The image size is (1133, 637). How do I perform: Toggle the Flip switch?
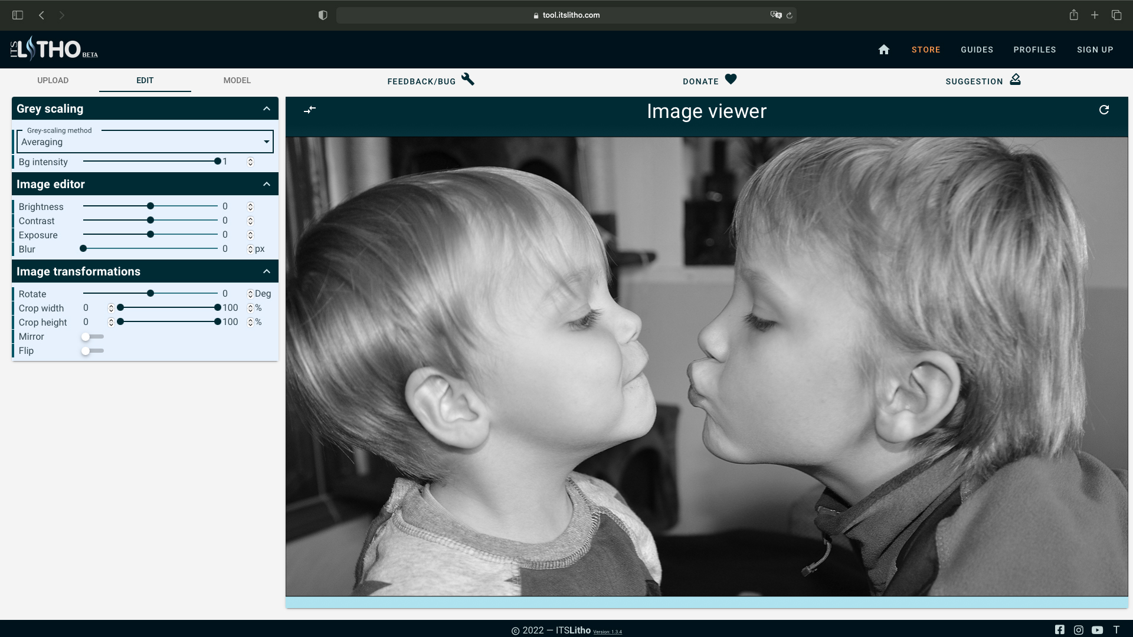(92, 350)
